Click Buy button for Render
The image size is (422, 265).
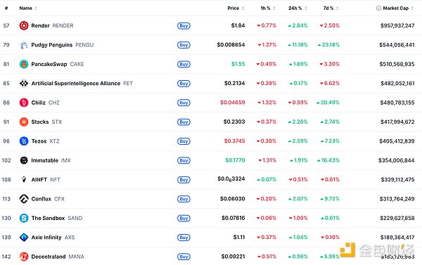(x=184, y=25)
